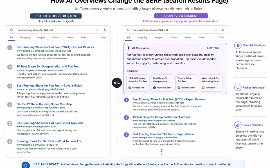This screenshot has height=168, width=270.
Task: Switch to Shopping tab in AI Overview panel
Action: [x=142, y=37]
